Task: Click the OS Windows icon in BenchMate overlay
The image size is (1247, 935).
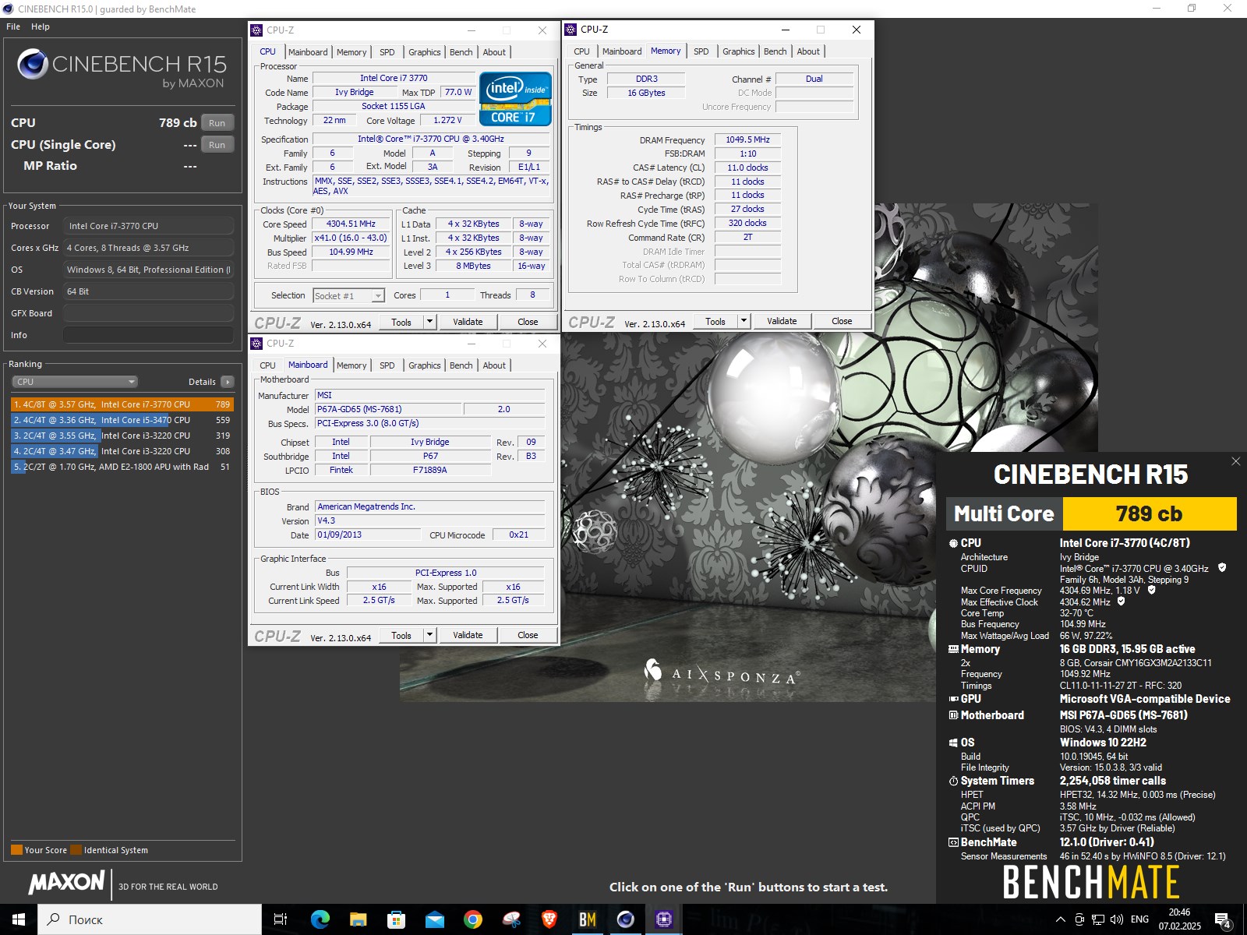Action: (x=953, y=743)
